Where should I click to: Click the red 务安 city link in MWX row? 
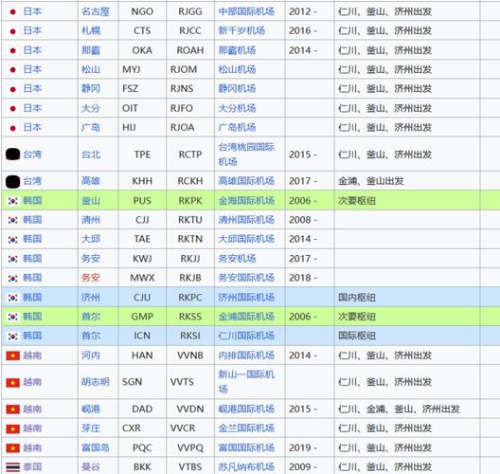[x=91, y=278]
